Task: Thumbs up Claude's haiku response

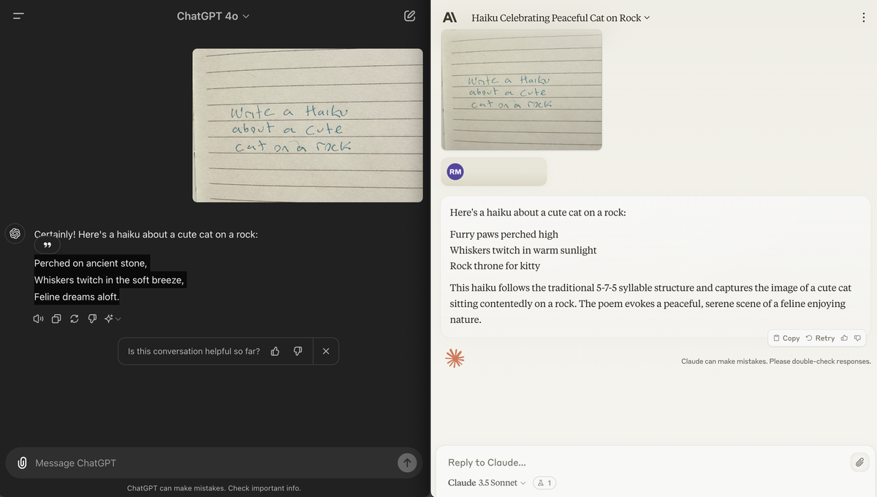Action: click(x=843, y=338)
